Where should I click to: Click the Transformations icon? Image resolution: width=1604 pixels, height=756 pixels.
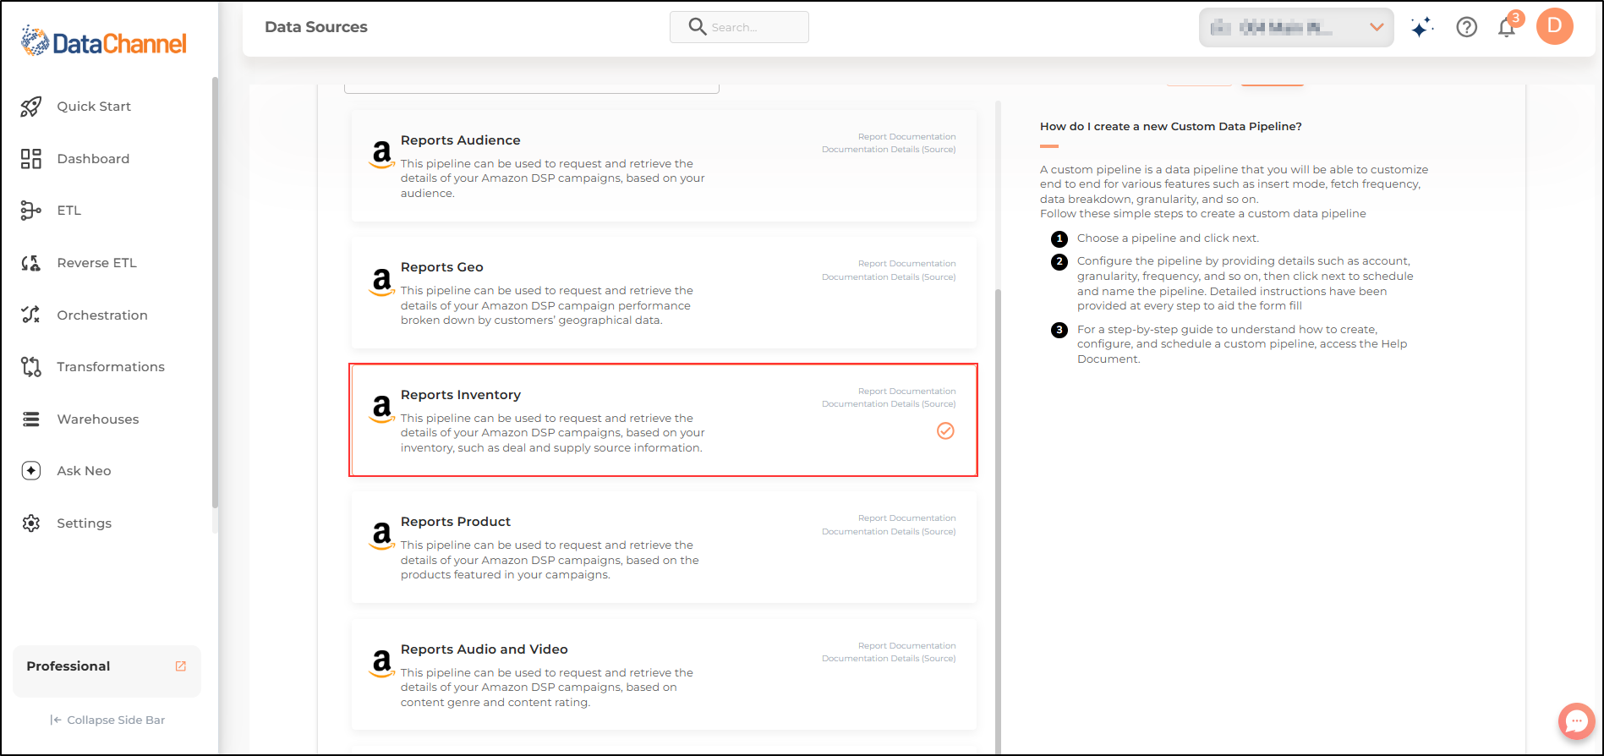click(x=31, y=367)
